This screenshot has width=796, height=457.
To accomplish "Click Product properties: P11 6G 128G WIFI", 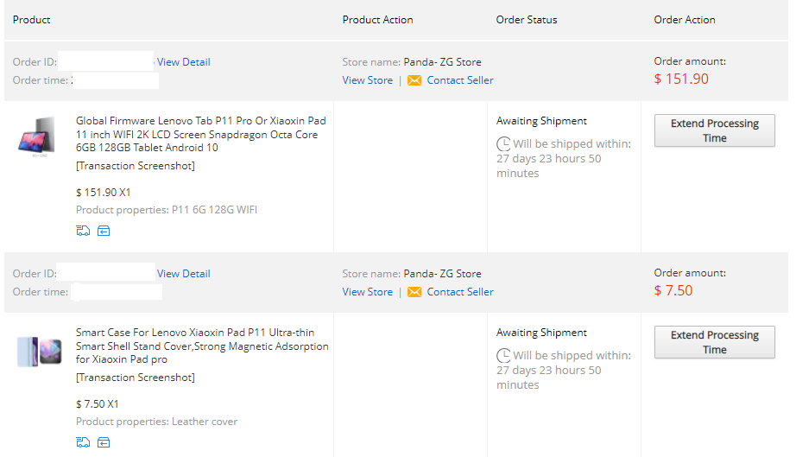I will (167, 210).
